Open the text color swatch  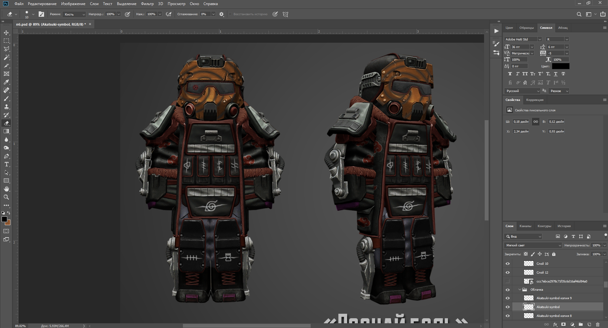[x=560, y=66]
